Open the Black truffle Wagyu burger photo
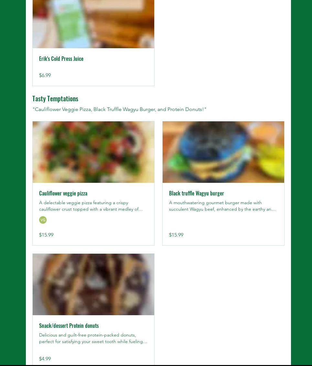This screenshot has width=312, height=366. tap(223, 152)
